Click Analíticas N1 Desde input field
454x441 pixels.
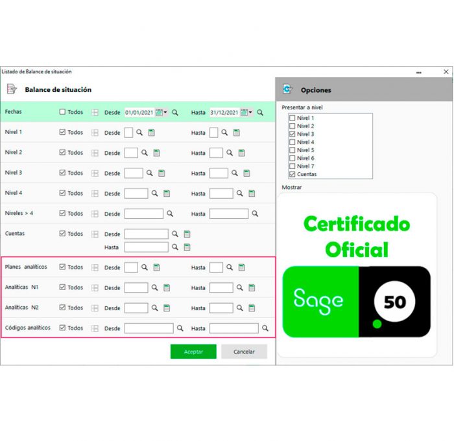click(x=136, y=288)
